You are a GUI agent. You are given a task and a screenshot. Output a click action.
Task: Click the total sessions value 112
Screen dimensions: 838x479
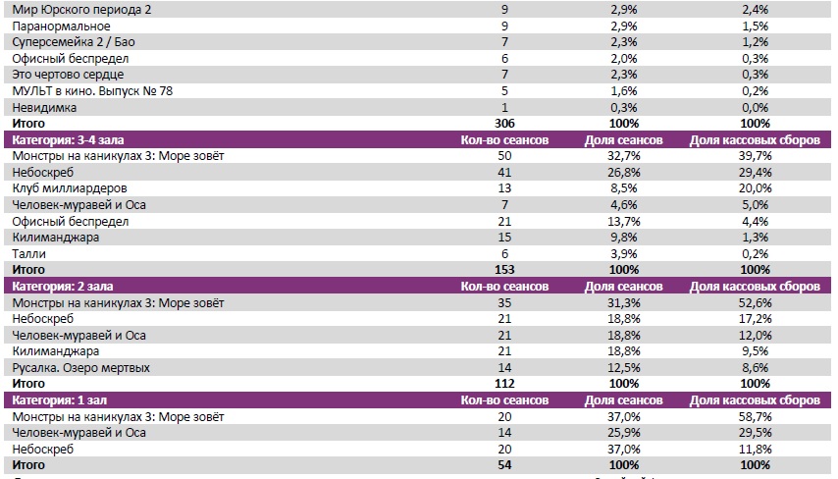503,383
